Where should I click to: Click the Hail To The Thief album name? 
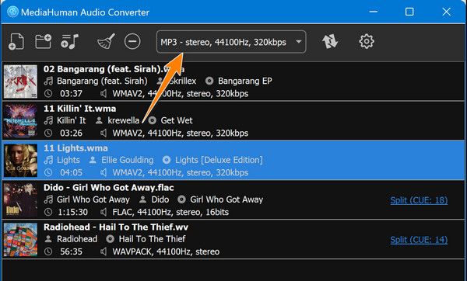pyautogui.click(x=152, y=239)
